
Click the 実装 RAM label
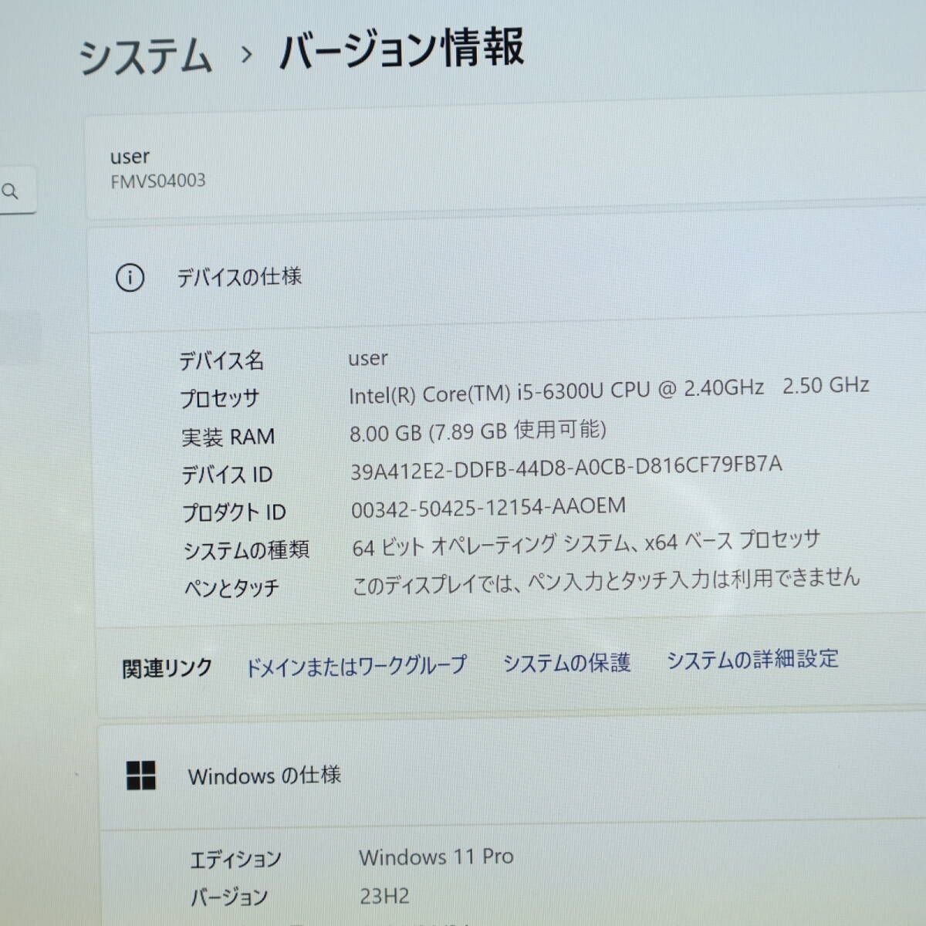click(228, 437)
